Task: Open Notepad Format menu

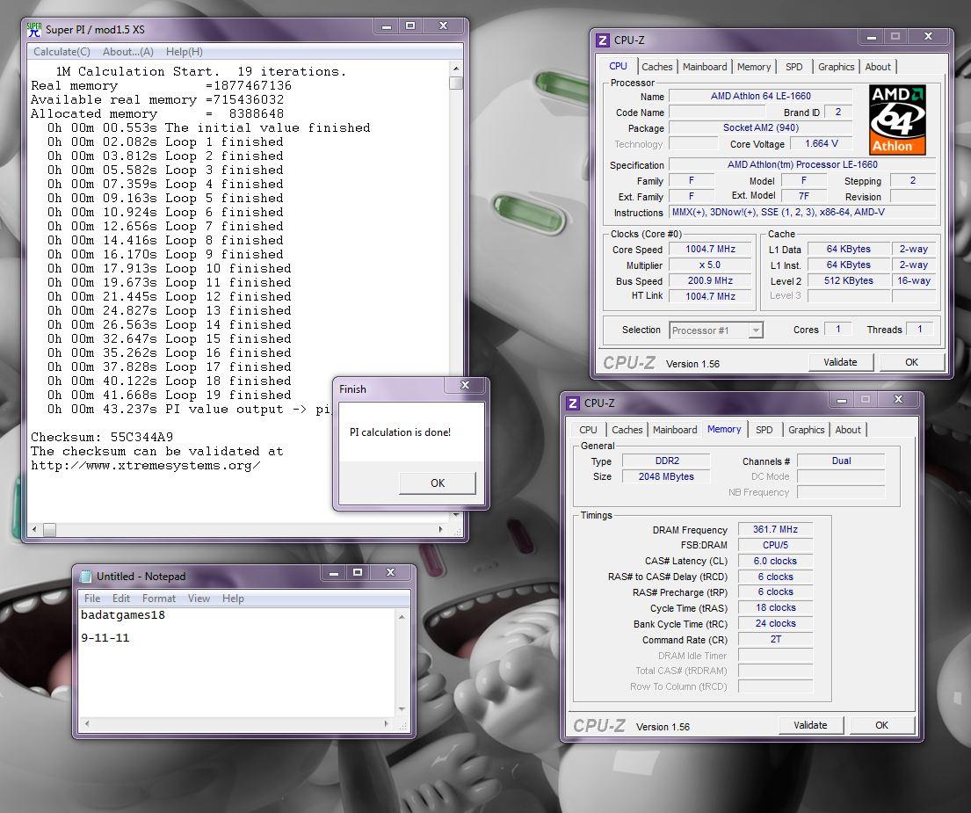Action: pos(158,599)
